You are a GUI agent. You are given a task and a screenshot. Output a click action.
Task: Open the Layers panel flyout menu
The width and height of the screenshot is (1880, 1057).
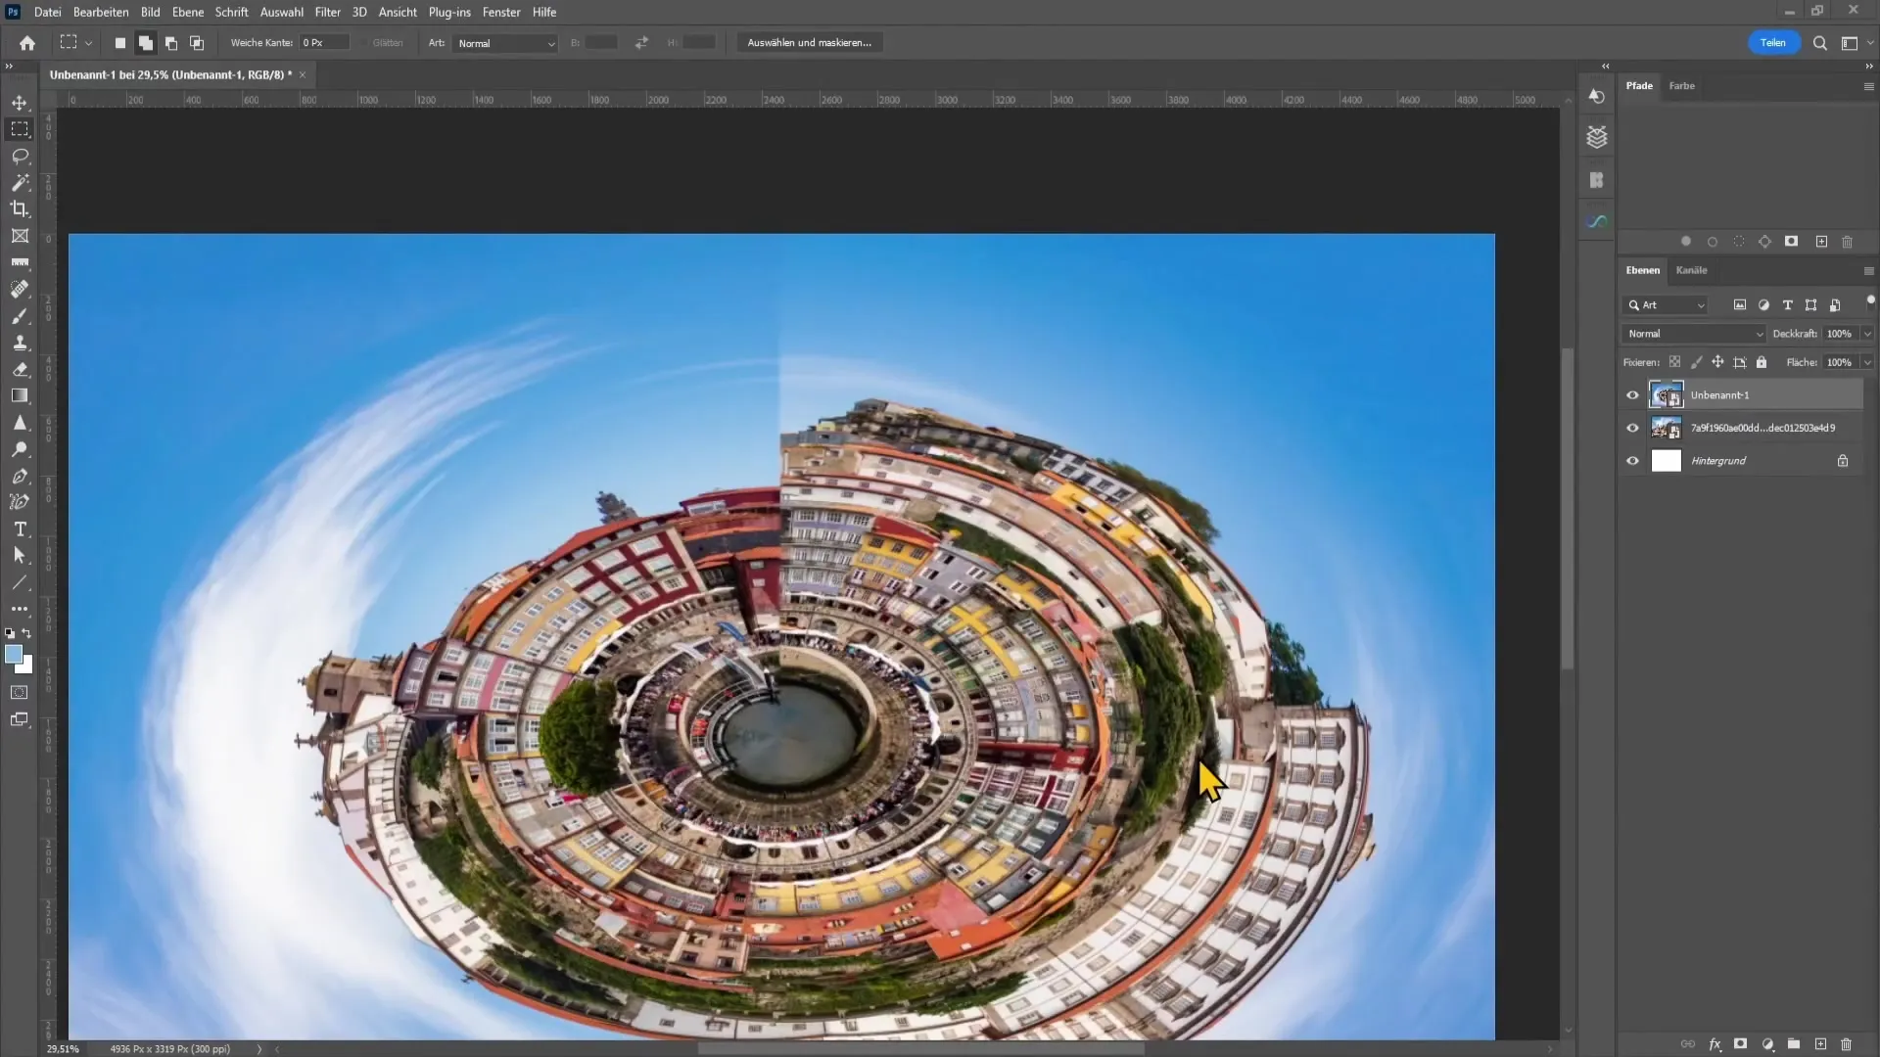pos(1868,271)
